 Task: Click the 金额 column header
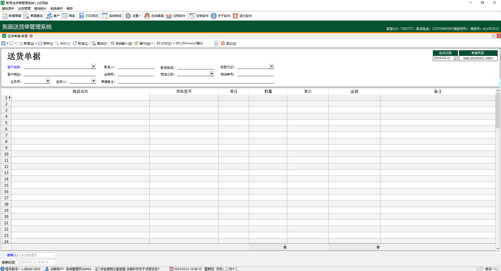click(354, 92)
